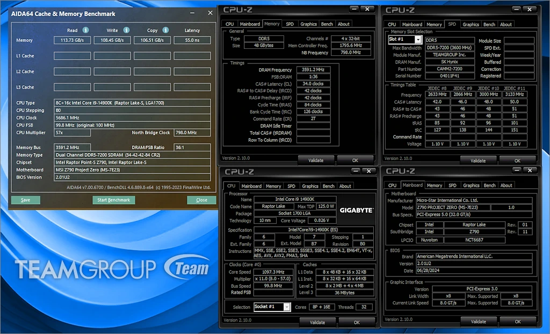
Task: Click the Read info icon in AIDA64
Action: pos(85,30)
